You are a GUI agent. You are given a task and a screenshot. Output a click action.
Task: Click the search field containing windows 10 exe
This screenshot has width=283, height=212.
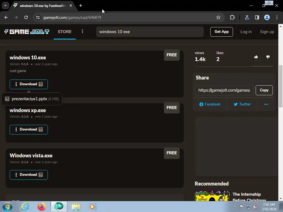pos(150,32)
